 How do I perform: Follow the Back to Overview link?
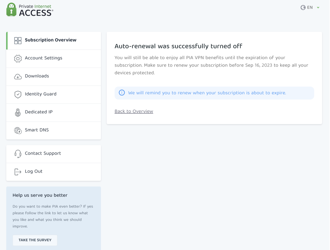134,111
